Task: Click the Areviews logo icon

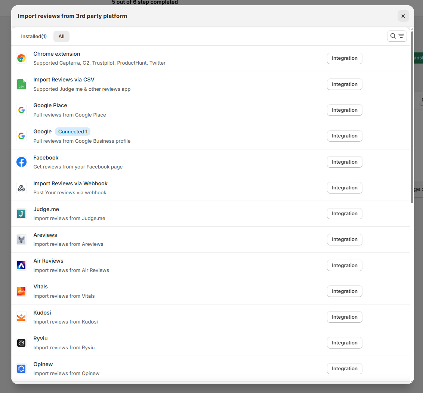Action: [x=21, y=239]
